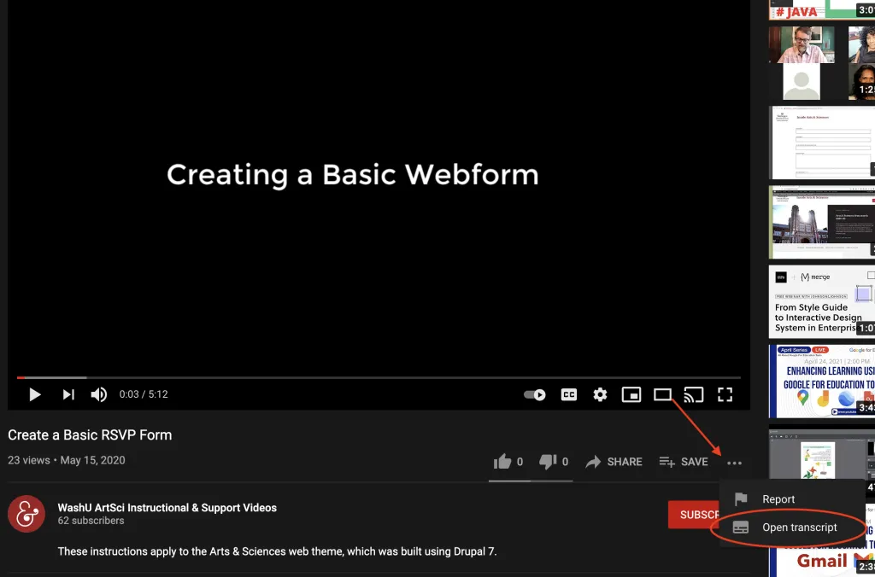The image size is (875, 577).
Task: Mute the video volume
Action: point(98,394)
